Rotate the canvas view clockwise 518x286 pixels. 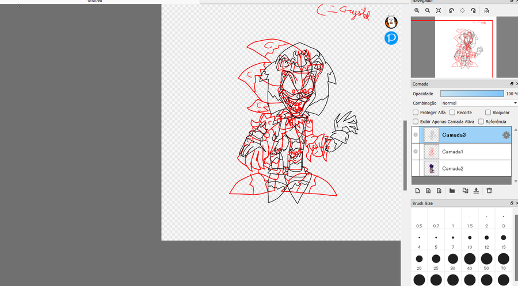coord(473,10)
